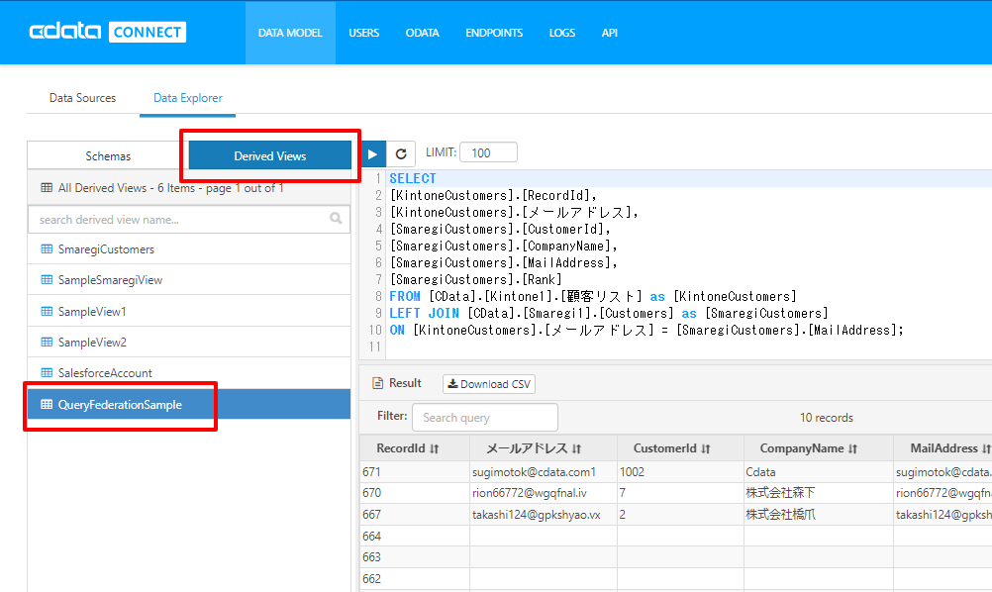Click the CData Connect logo
This screenshot has width=992, height=592.
point(108,32)
